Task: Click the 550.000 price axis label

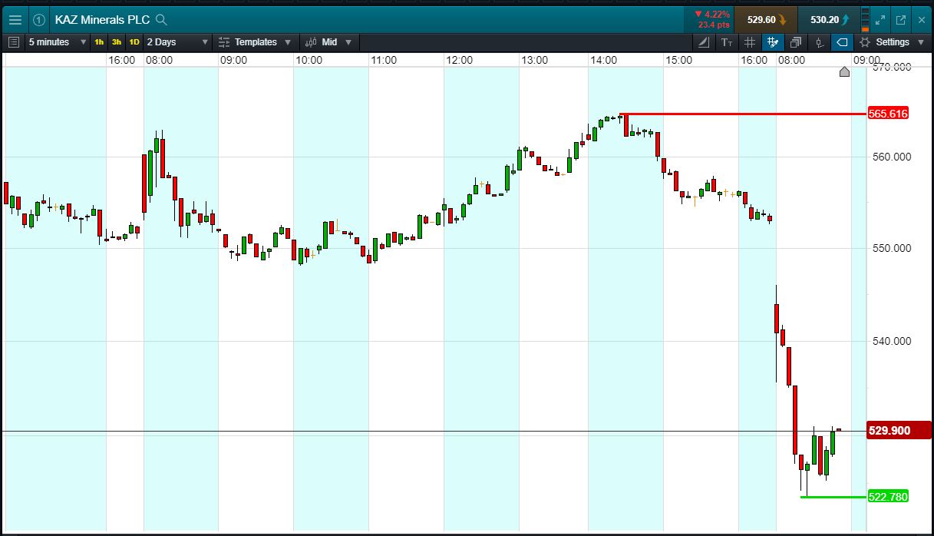Action: pos(892,248)
